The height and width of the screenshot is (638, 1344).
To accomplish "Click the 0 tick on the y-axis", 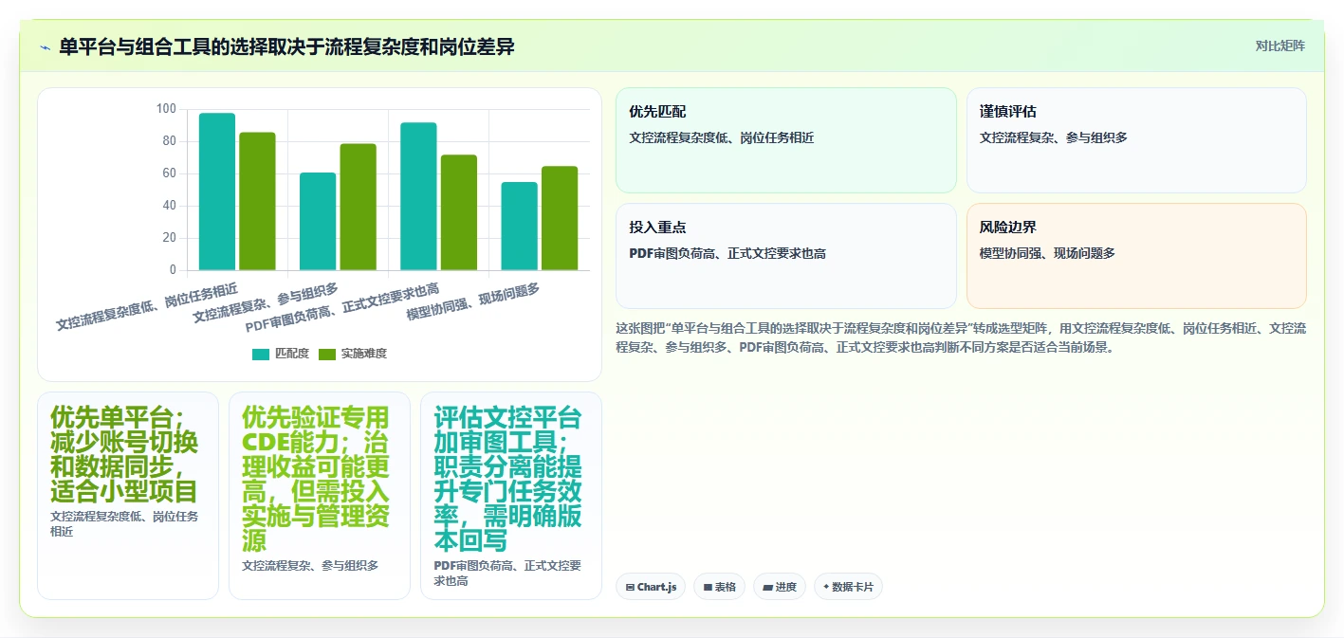I will point(173,269).
